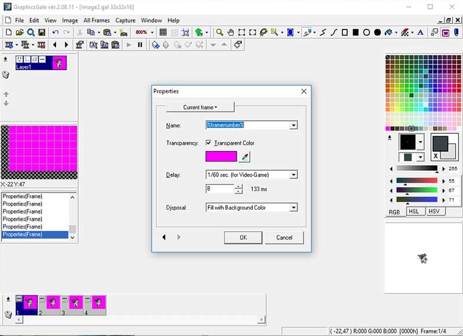Select the filled rectangle tool
463x336 pixels.
pyautogui.click(x=355, y=32)
